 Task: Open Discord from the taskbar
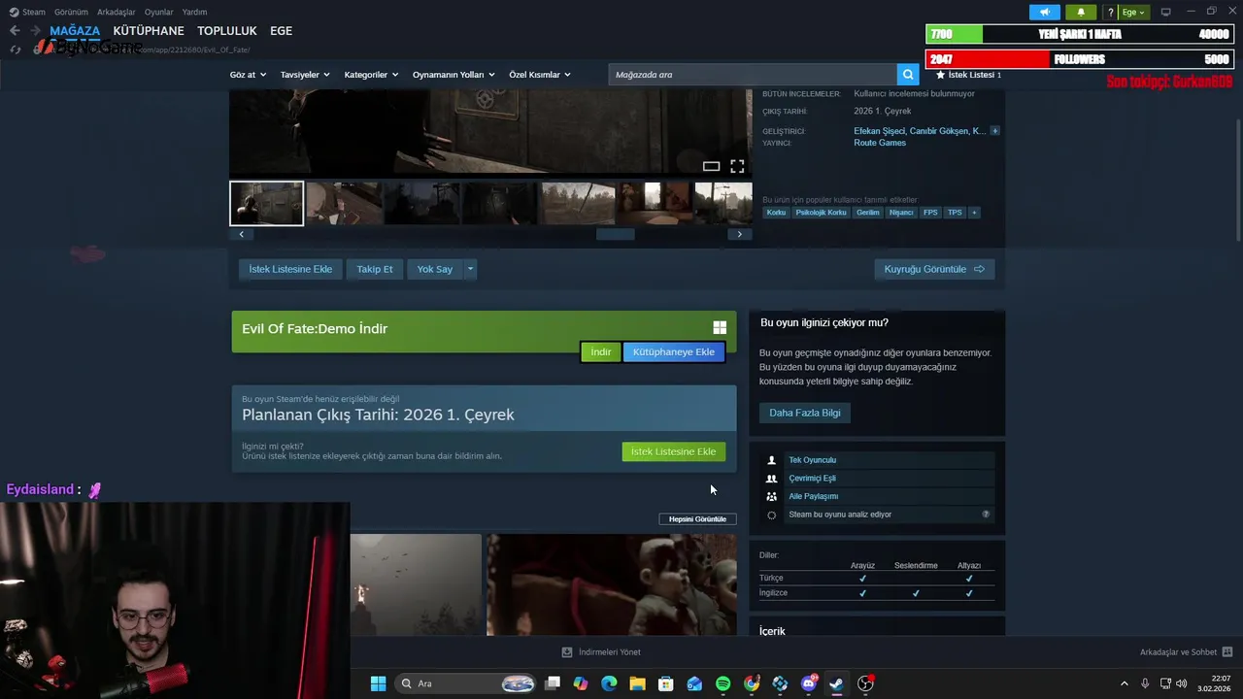808,683
